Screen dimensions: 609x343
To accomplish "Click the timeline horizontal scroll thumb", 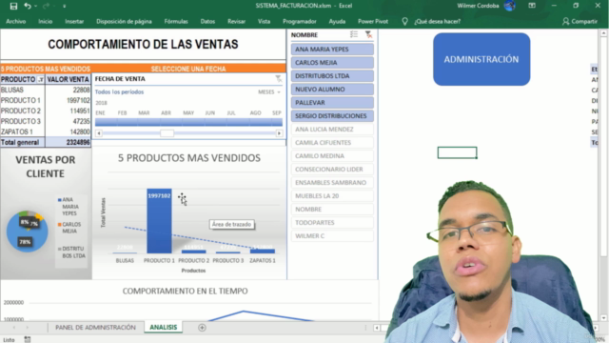I will 167,133.
